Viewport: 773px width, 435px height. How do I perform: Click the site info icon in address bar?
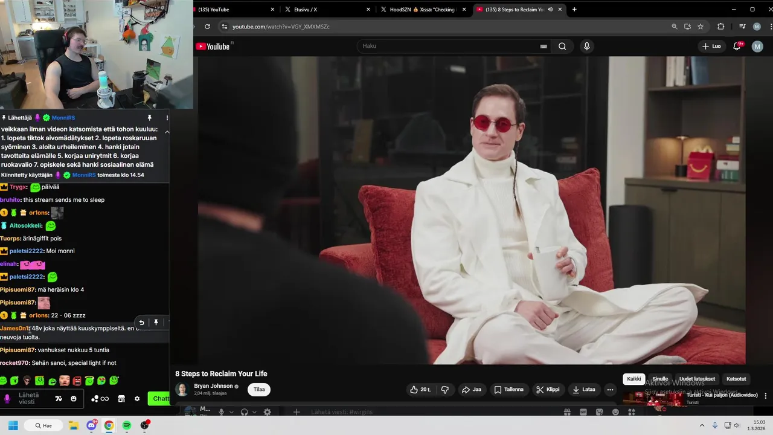225,27
